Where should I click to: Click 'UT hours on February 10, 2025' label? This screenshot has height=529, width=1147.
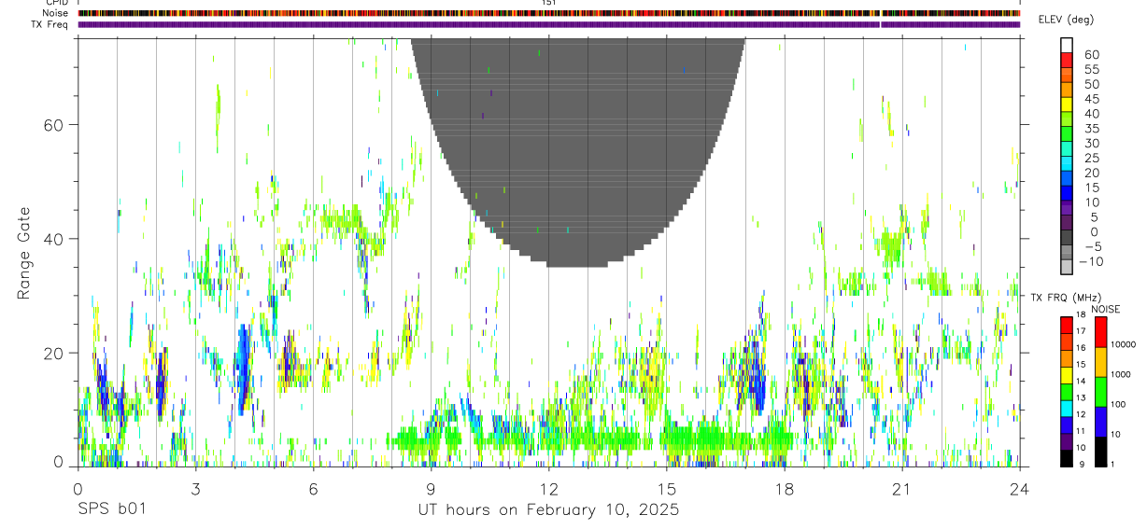coord(547,510)
